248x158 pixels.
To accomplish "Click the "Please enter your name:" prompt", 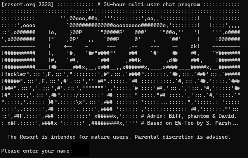I will 37,151.
